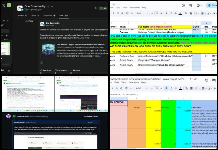Click font size field showing 12
Image resolution: width=218 pixels, height=150 pixels.
click(x=157, y=13)
